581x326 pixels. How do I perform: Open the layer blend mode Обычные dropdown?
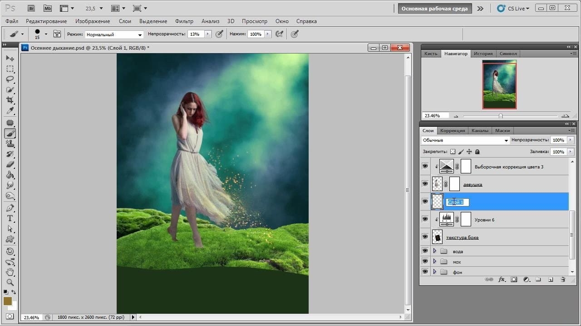tap(465, 140)
